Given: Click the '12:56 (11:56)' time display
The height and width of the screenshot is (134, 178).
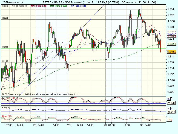Looking at the screenshot, I should (147, 2).
